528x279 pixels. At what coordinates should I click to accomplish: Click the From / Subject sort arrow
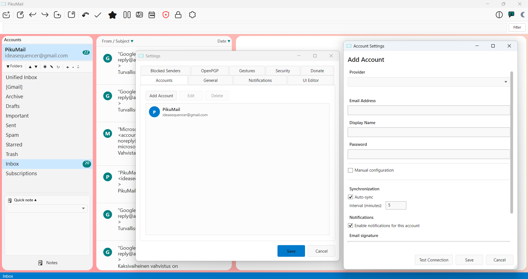tap(132, 41)
